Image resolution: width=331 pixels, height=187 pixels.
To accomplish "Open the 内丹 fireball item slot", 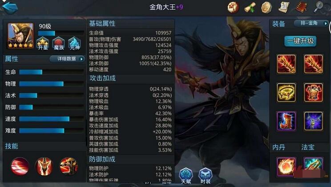I will click(x=286, y=167).
